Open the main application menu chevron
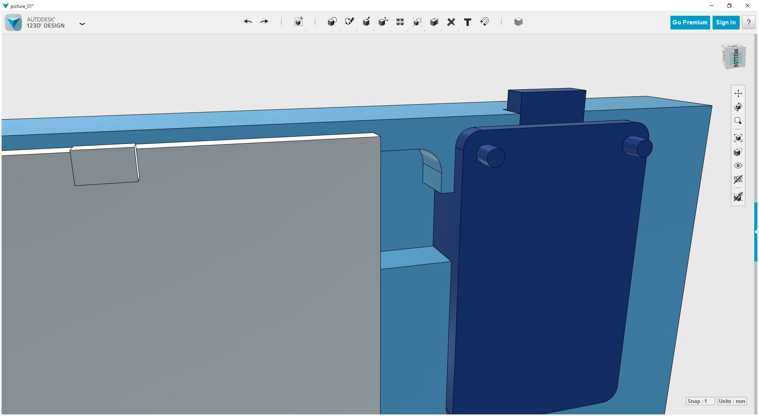The height and width of the screenshot is (416, 759). (82, 24)
